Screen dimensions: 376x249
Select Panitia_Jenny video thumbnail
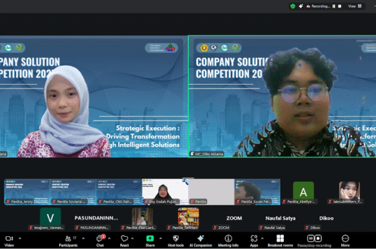coord(27,192)
